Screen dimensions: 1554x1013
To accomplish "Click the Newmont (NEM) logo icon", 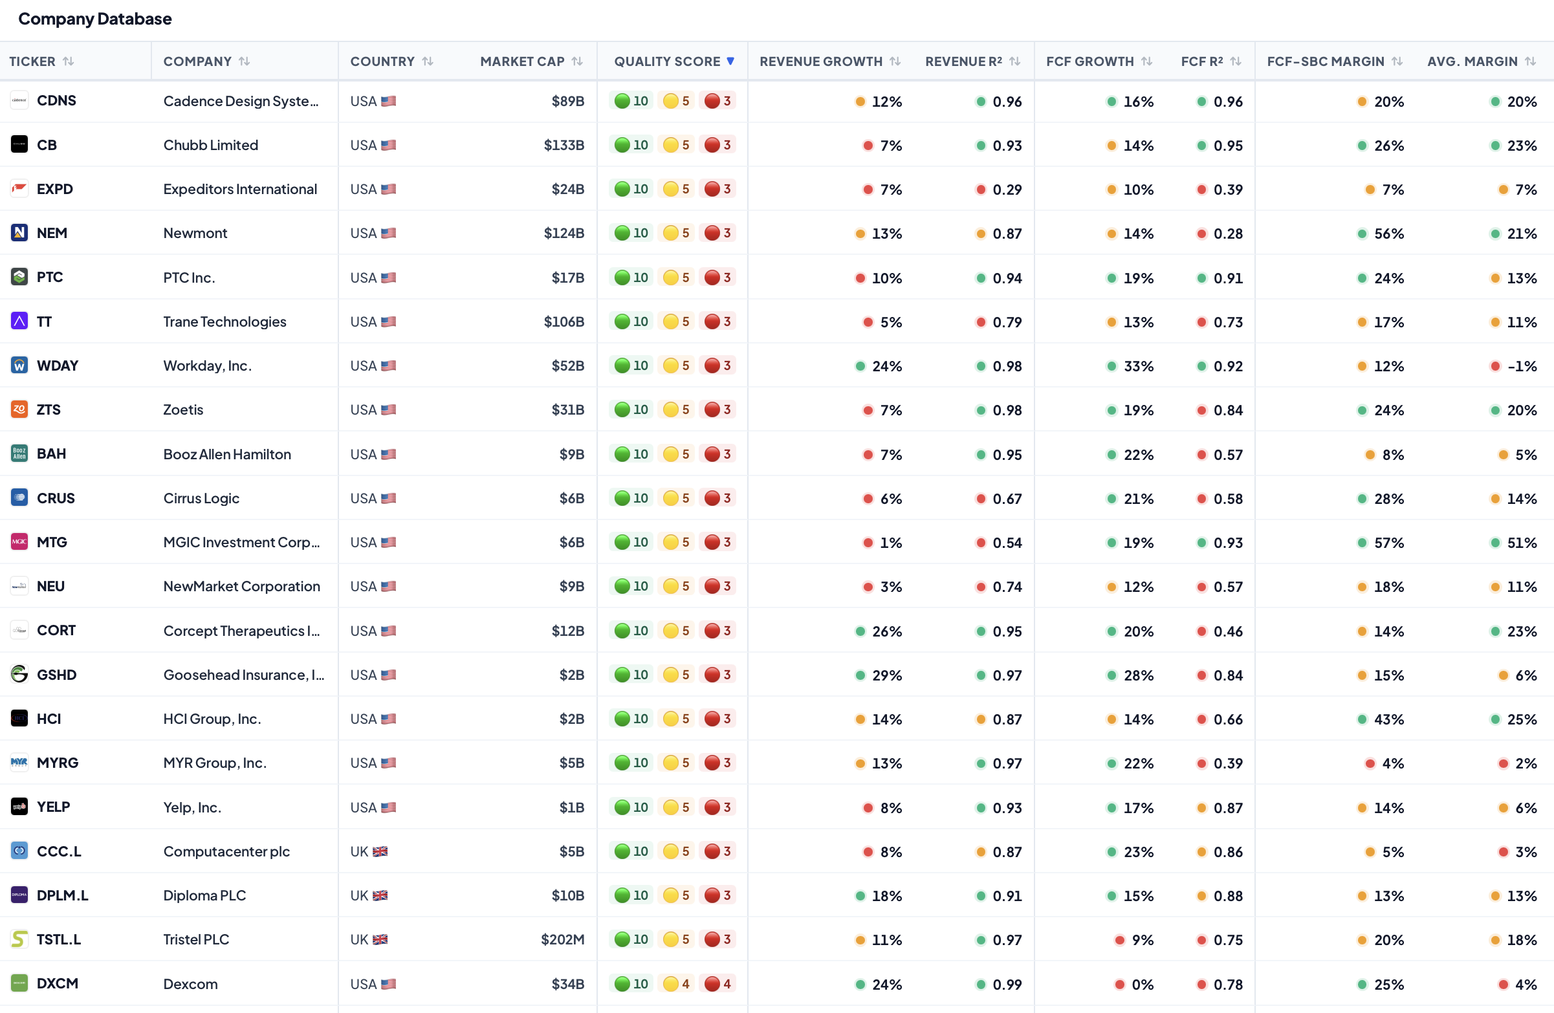I will tap(19, 233).
